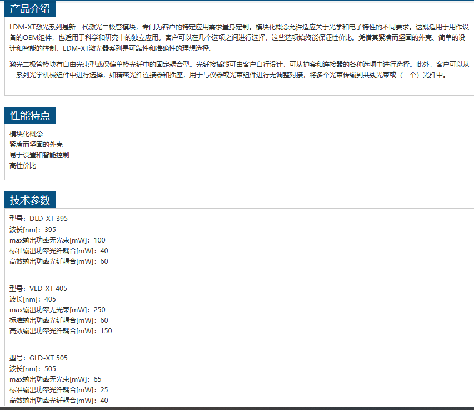The height and width of the screenshot is (410, 474).
Task: Click the 高性价比 feature line
Action: 23,166
